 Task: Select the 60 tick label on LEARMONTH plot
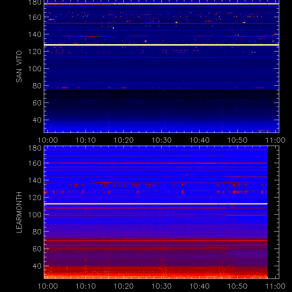(x=37, y=249)
